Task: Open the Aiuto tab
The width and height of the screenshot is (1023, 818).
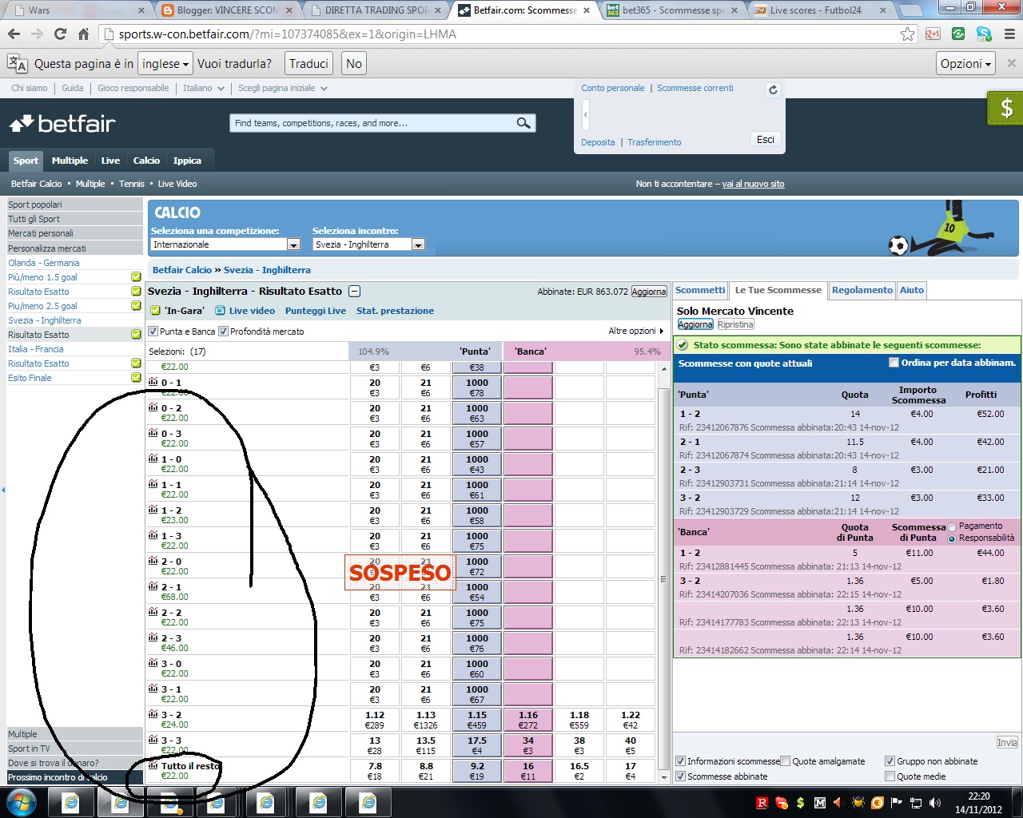Action: pos(912,290)
